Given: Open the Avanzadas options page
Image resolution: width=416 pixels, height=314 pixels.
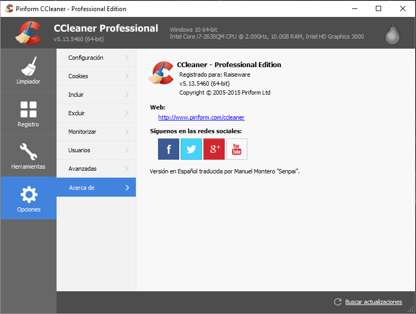Looking at the screenshot, I should click(x=96, y=169).
